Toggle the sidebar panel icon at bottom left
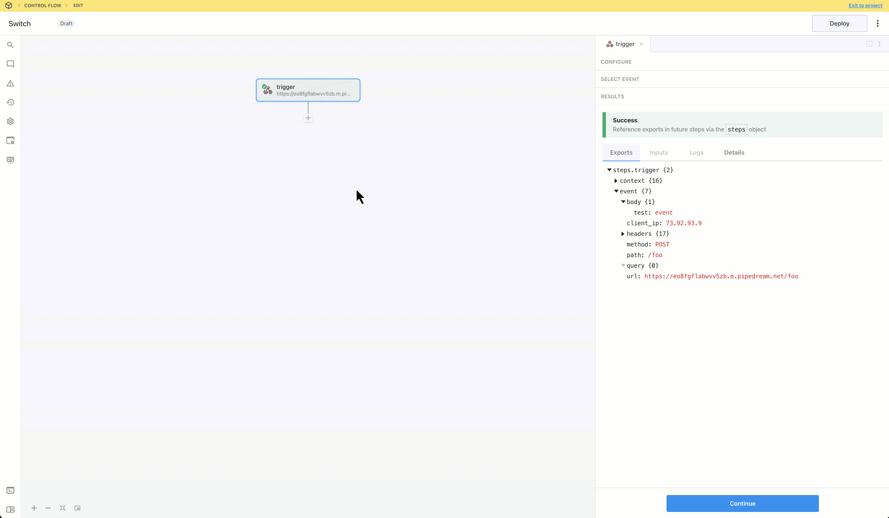889x518 pixels. (10, 509)
